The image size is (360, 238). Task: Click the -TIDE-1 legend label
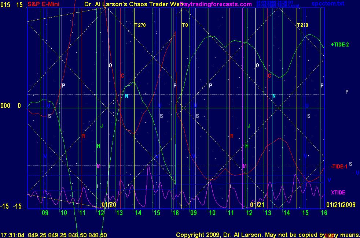339,167
